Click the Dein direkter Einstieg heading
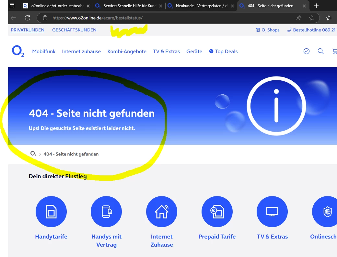 click(x=58, y=176)
